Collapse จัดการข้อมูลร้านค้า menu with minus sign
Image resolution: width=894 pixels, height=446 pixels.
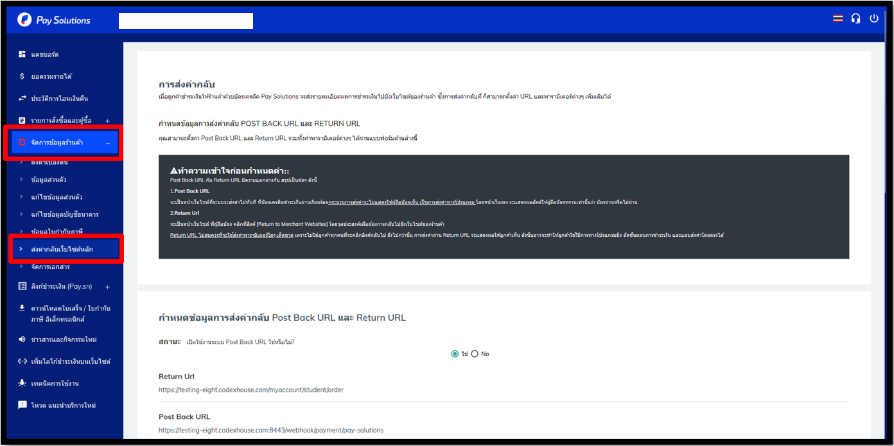[107, 142]
